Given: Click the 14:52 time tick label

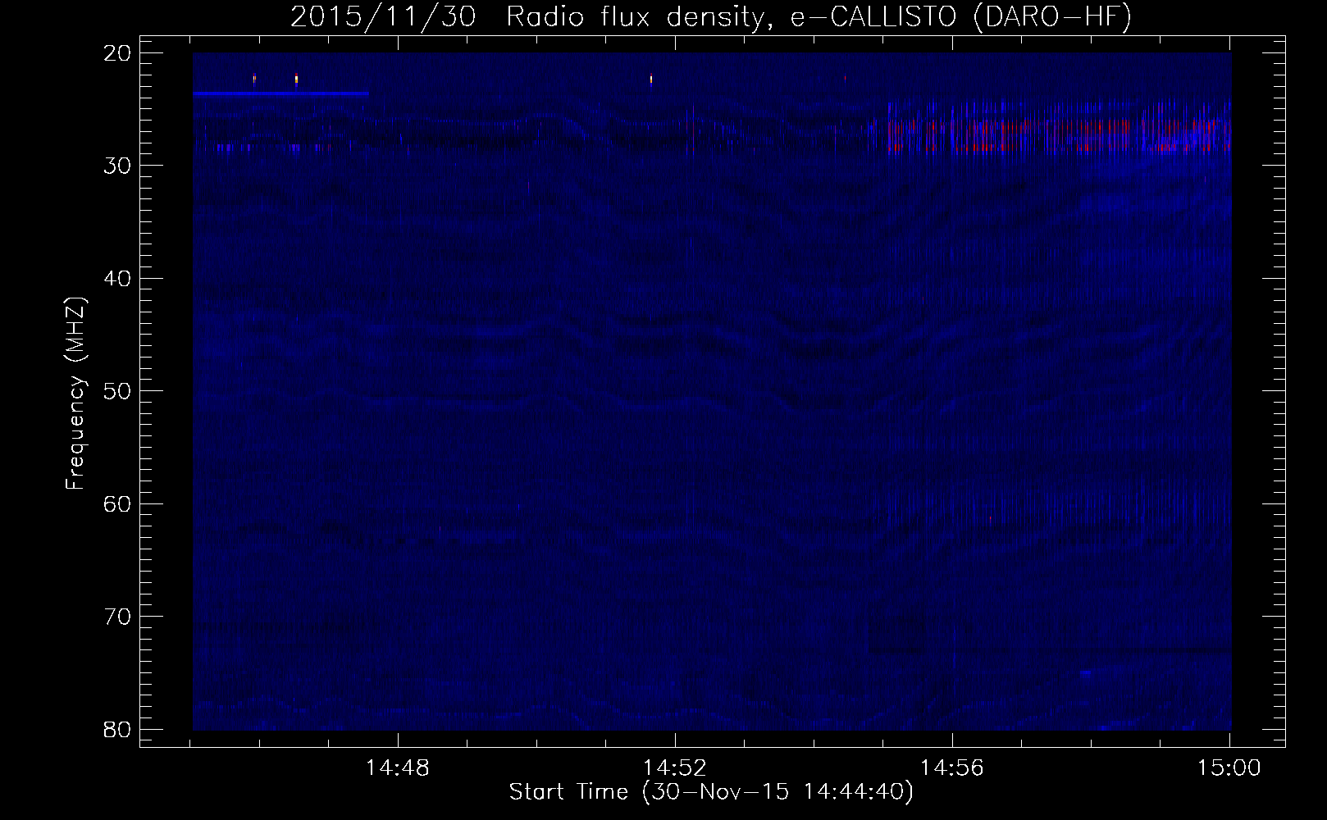Looking at the screenshot, I should (675, 768).
